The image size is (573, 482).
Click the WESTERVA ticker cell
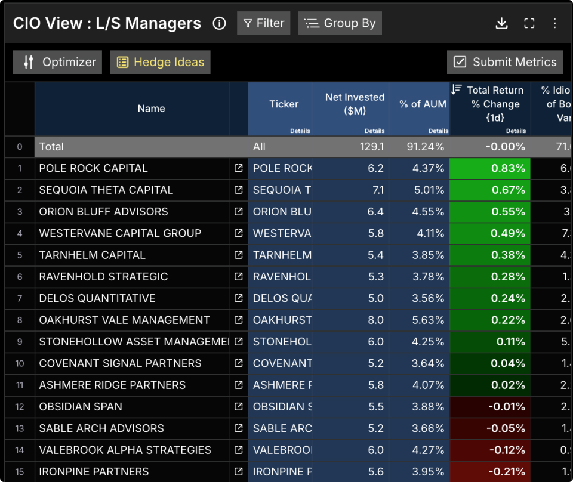pos(281,233)
